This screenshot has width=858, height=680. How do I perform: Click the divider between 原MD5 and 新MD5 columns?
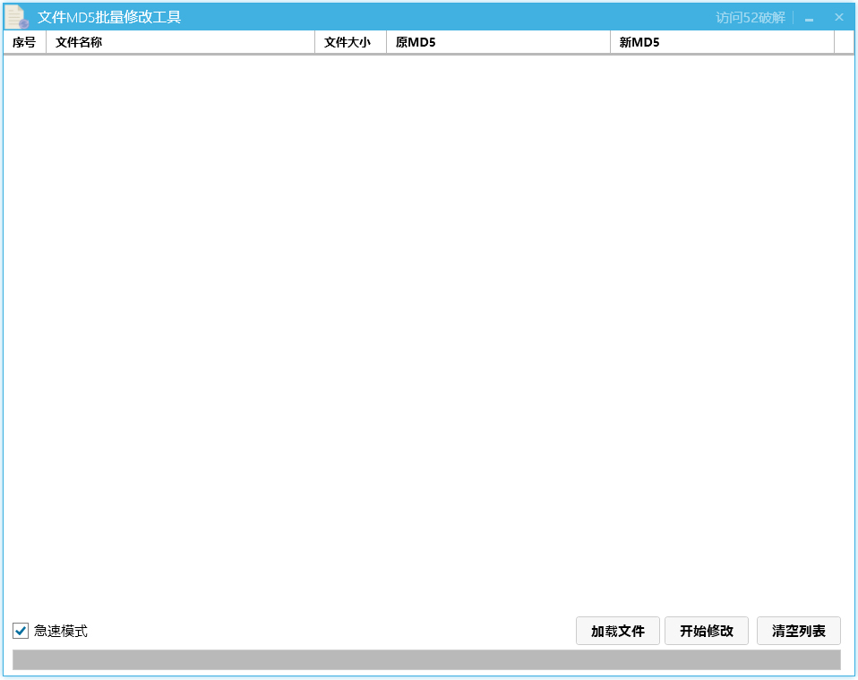click(610, 42)
